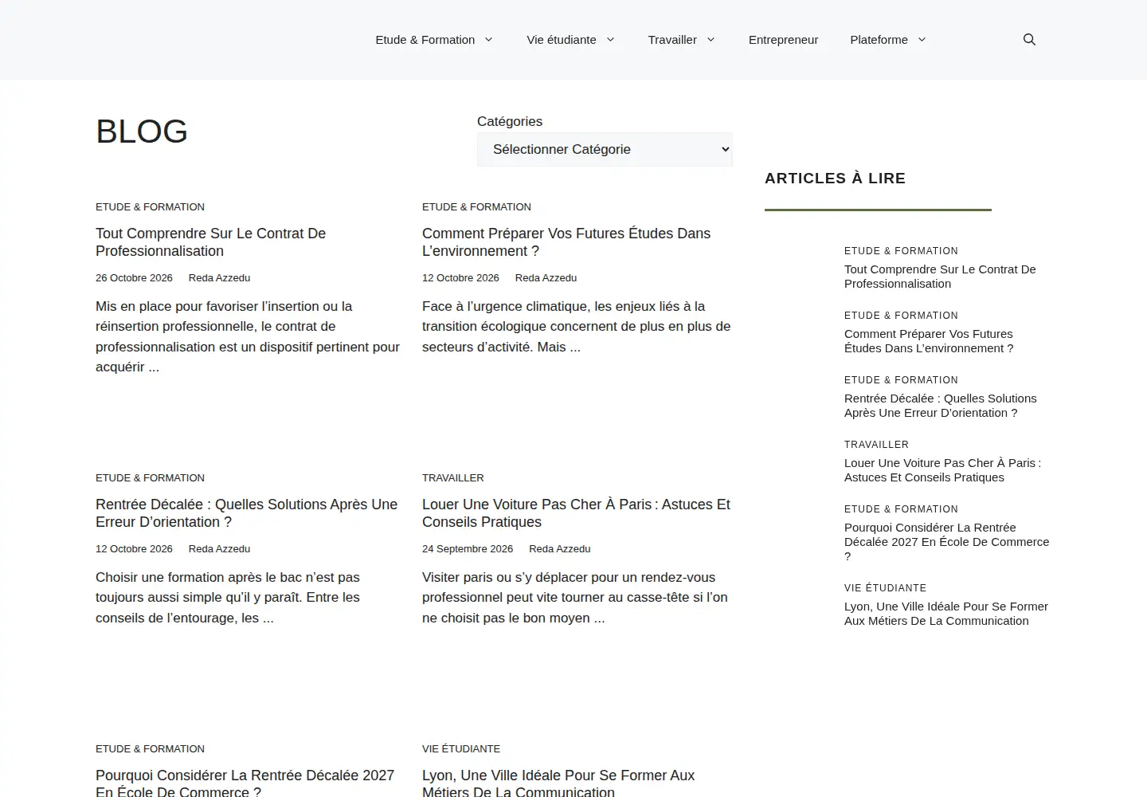
Task: Click the Articles À Lire heading
Action: click(835, 179)
